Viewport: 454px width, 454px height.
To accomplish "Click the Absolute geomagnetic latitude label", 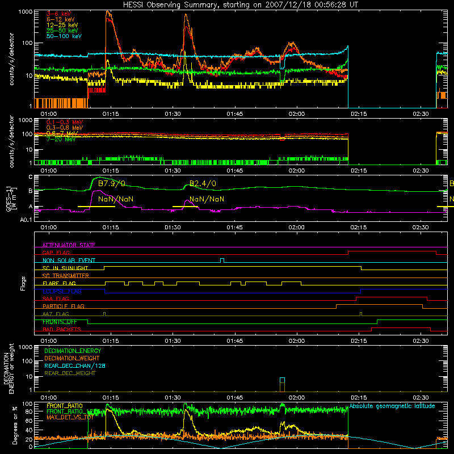I will pos(392,406).
